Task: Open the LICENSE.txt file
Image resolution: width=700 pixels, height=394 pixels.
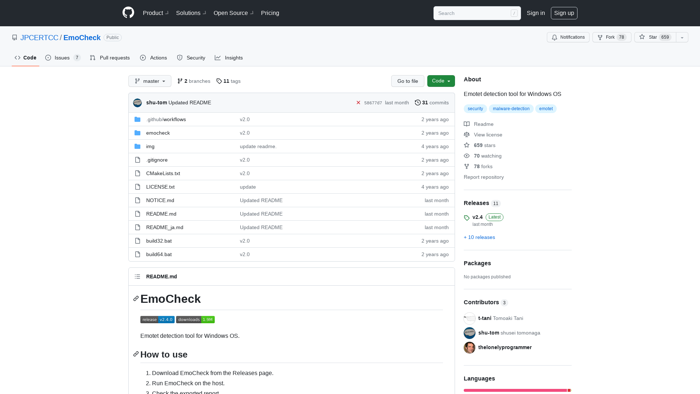Action: coord(160,187)
